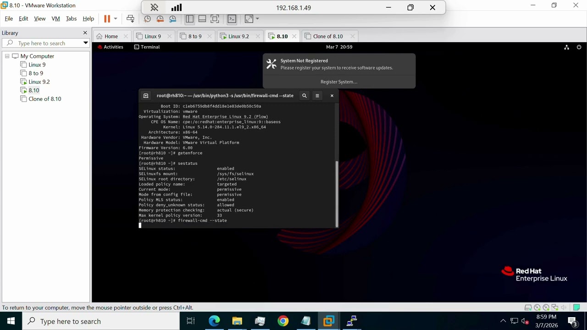Collapse the My Computer tree node
Image resolution: width=587 pixels, height=330 pixels.
[7, 56]
